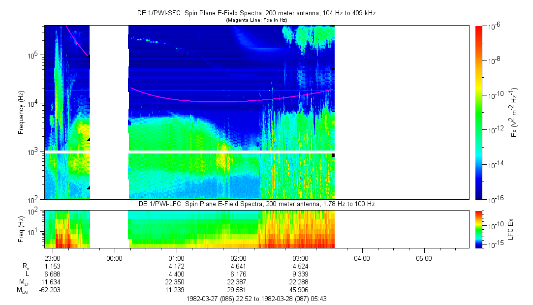Click the Magenta Line Fce subtitle text
This screenshot has height=305, width=533.
256,20
